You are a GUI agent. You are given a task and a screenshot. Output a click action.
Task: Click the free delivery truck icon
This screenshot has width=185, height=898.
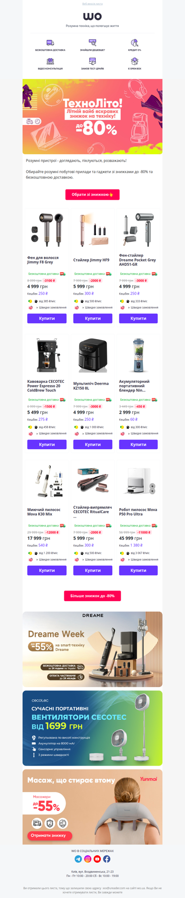(50, 42)
